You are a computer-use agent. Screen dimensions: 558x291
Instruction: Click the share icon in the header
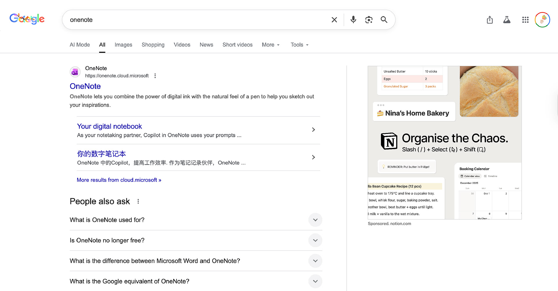490,20
